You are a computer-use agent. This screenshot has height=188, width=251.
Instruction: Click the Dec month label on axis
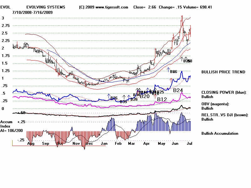click(x=89, y=144)
